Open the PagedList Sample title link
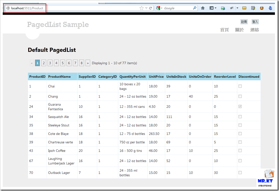The width and height of the screenshot is (279, 191). [58, 24]
